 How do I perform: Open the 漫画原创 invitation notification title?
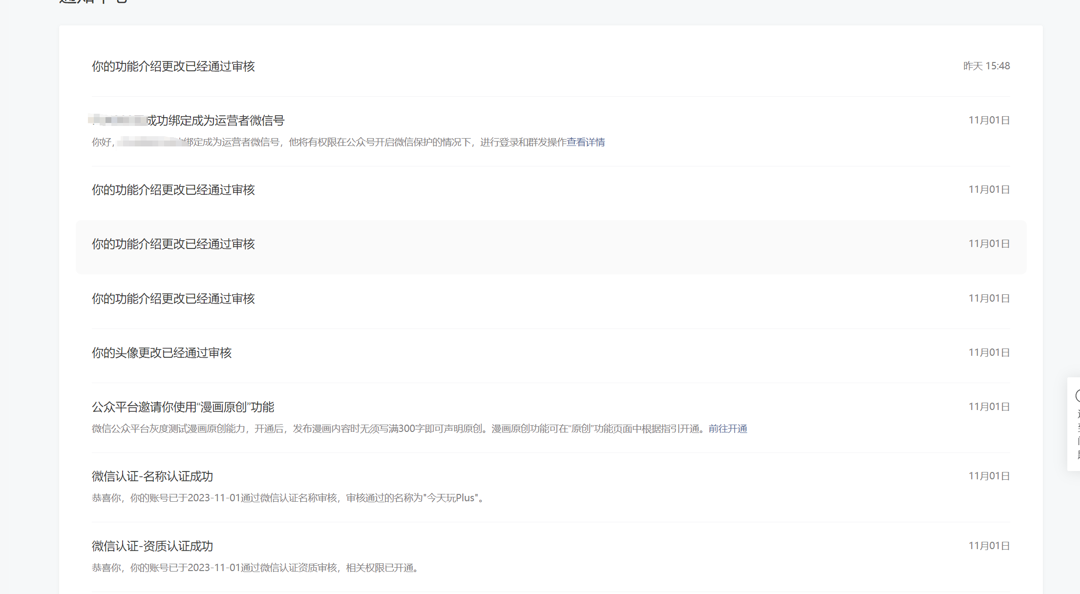(183, 407)
